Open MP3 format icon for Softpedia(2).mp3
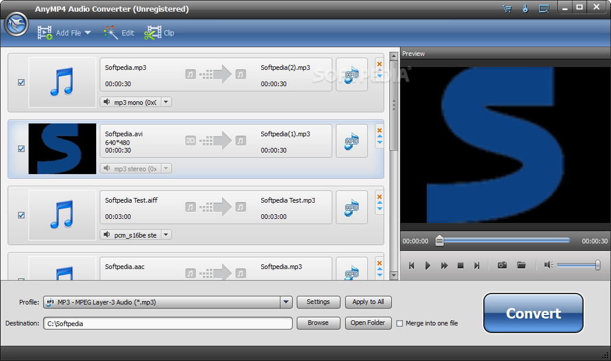This screenshot has height=361, width=611. click(x=352, y=75)
